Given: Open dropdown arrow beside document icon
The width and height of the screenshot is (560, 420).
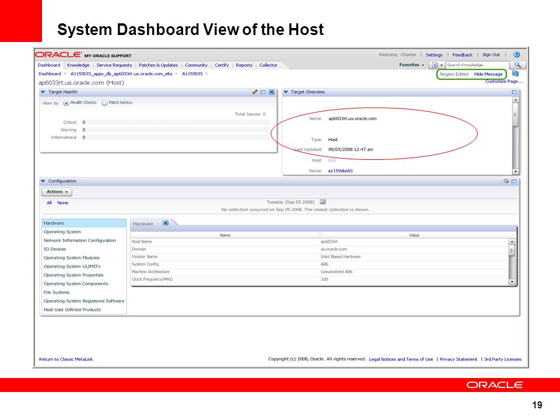Looking at the screenshot, I should (x=442, y=65).
